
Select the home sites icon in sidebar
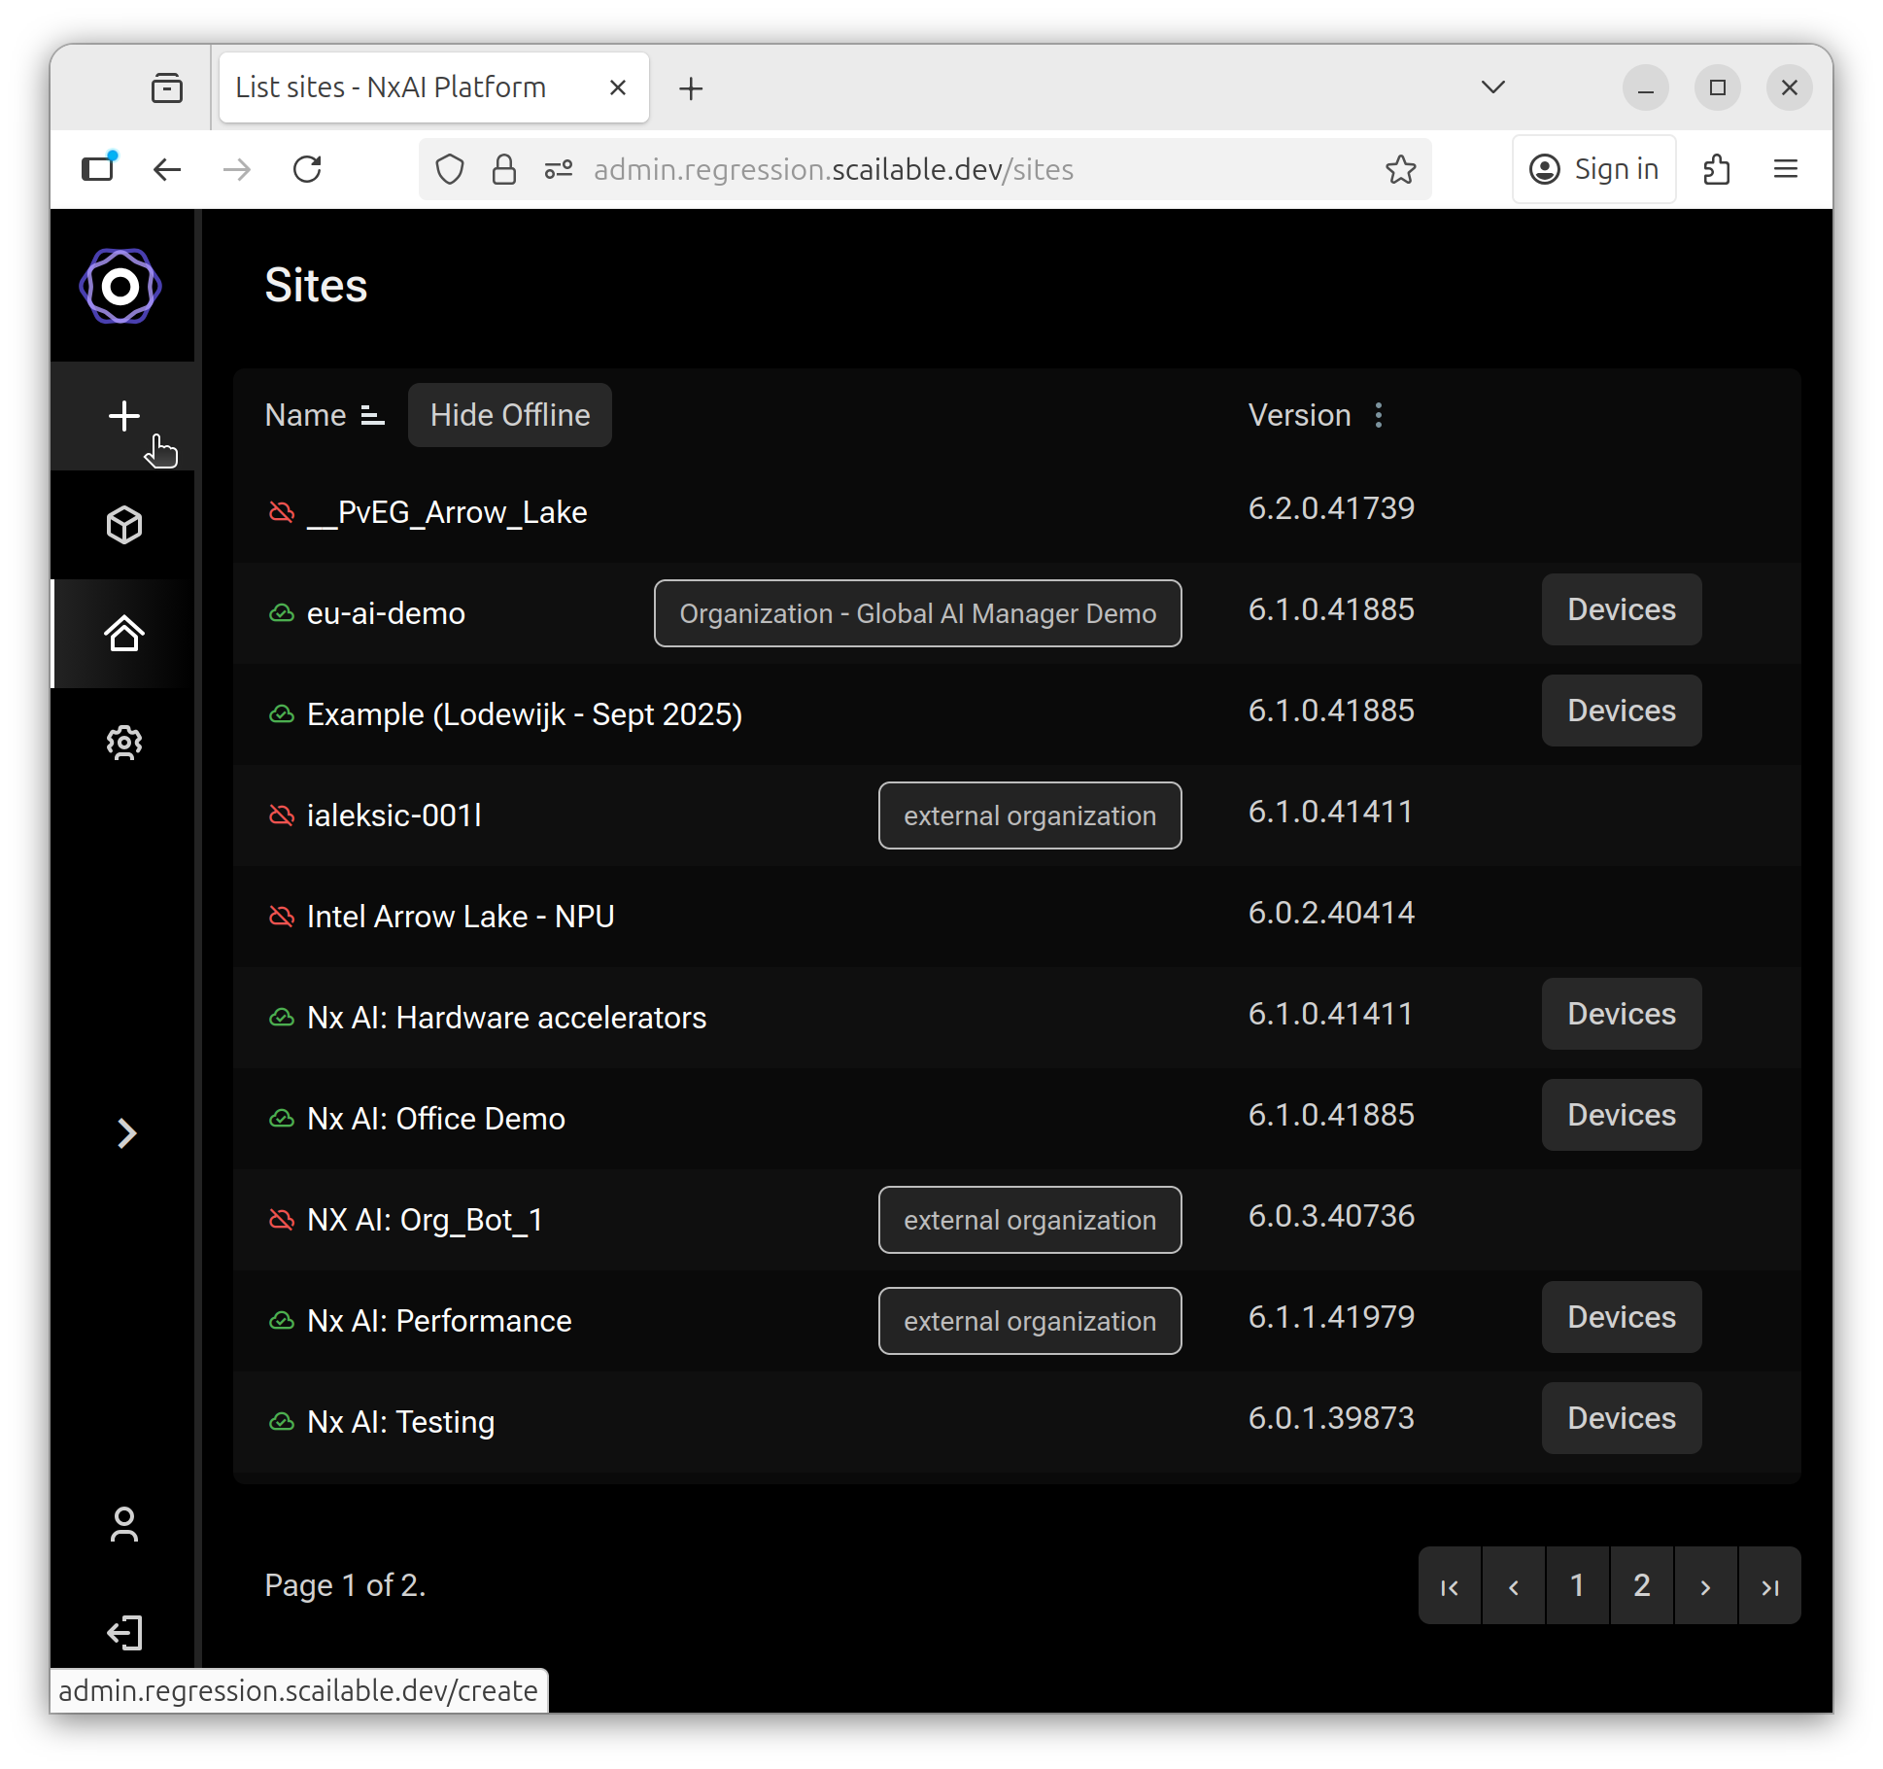coord(123,634)
